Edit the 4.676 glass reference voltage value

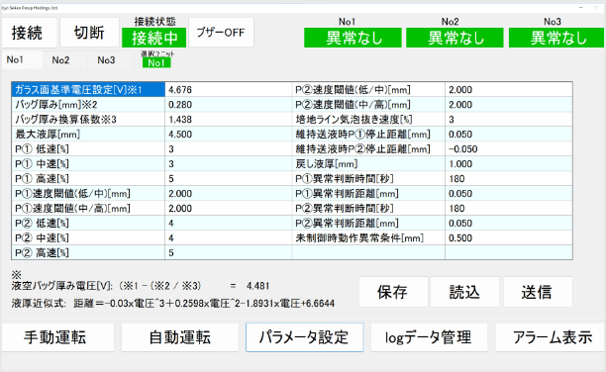point(229,90)
